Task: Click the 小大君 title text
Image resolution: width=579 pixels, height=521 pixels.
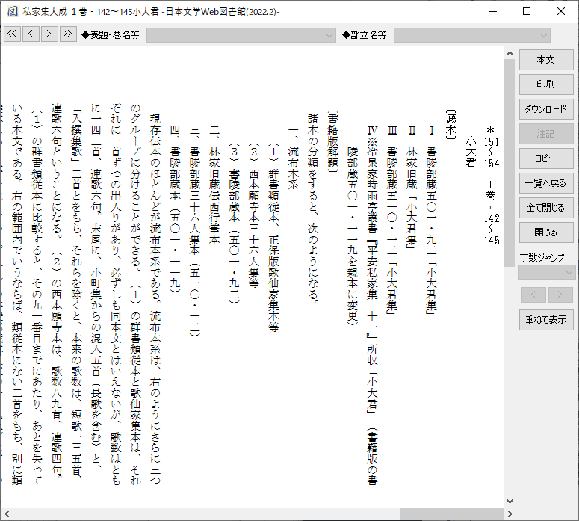Action: 471,152
